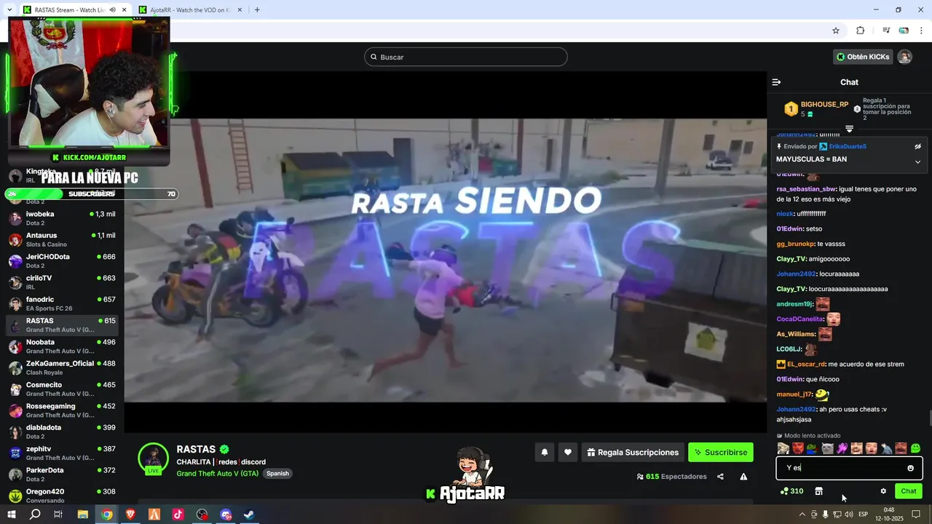
Task: Open the emote picker in chat input
Action: pyautogui.click(x=910, y=468)
